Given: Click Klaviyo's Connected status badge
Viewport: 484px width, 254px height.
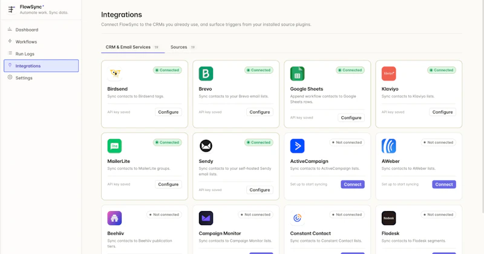Looking at the screenshot, I should 442,70.
